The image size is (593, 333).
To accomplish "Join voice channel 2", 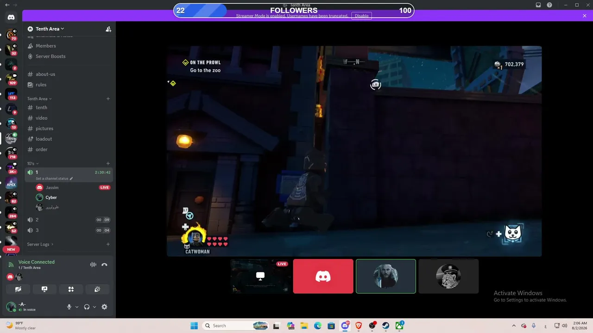I will tap(69, 220).
